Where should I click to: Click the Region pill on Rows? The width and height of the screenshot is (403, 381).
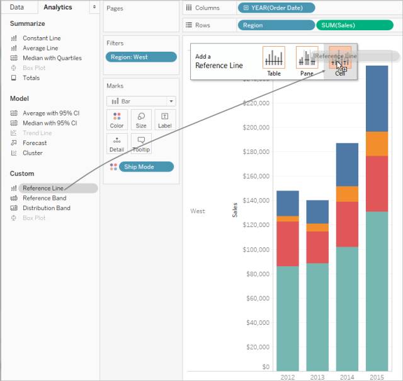[x=276, y=25]
